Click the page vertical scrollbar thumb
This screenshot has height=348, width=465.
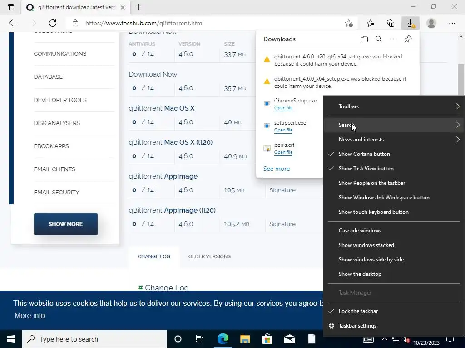pyautogui.click(x=461, y=80)
